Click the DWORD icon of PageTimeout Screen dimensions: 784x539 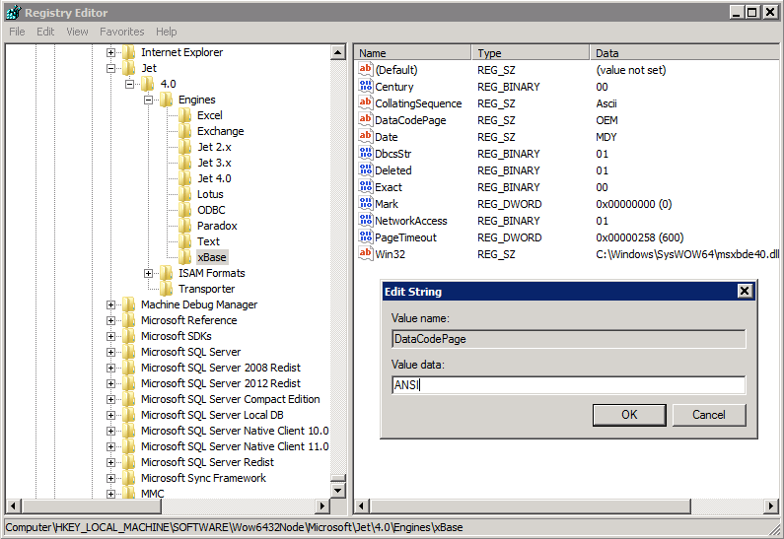366,236
